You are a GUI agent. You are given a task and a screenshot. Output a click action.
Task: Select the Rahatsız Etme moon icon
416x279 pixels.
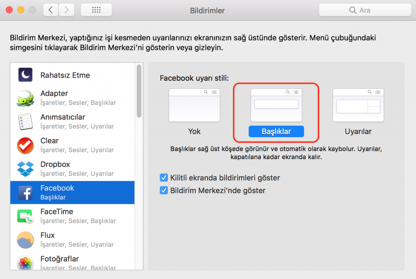25,75
